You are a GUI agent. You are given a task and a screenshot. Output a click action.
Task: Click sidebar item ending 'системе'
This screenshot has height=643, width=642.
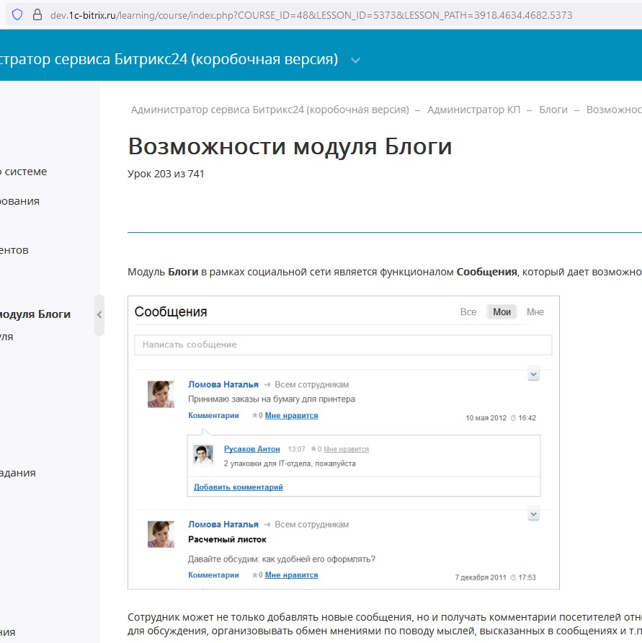tap(23, 172)
